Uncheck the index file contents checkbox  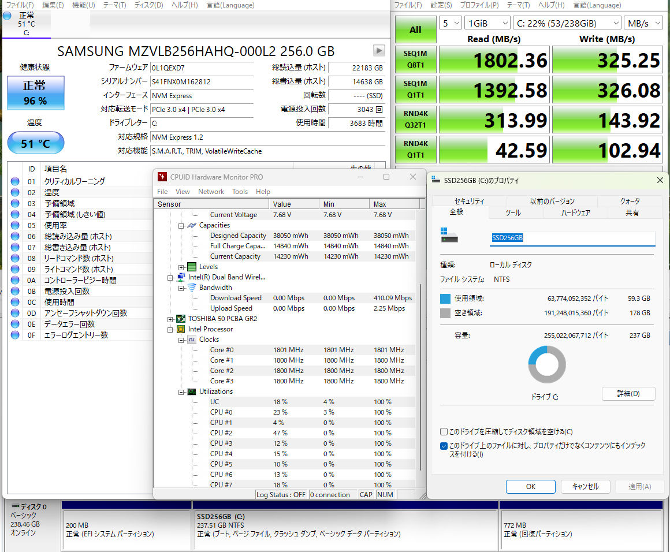[444, 446]
